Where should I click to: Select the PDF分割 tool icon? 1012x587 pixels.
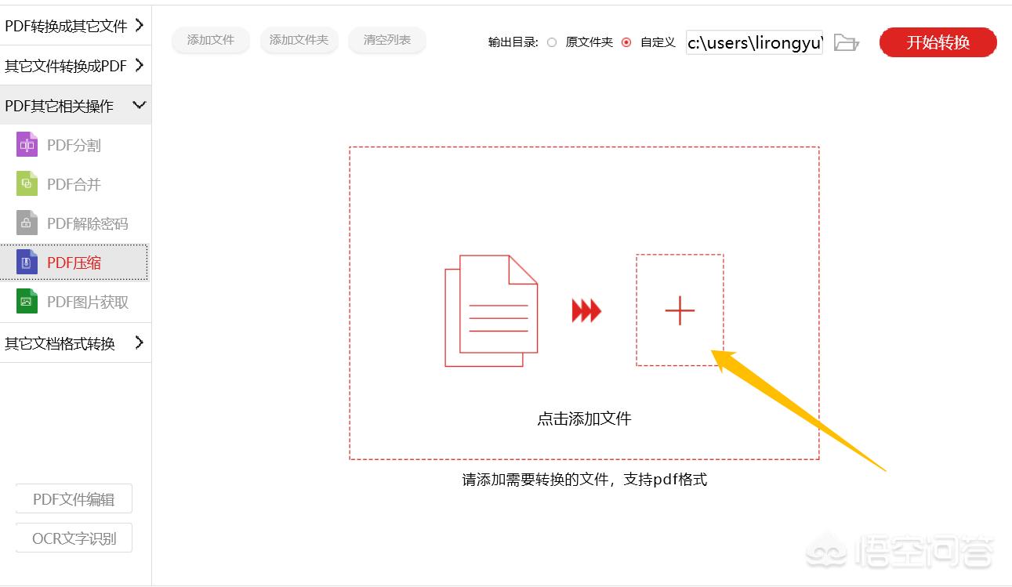click(x=26, y=144)
